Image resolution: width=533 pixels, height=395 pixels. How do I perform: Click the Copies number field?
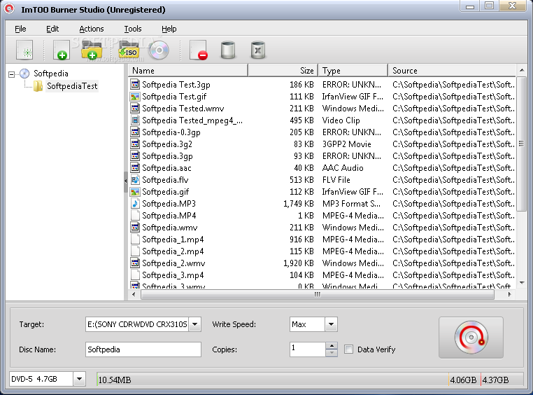pos(307,349)
